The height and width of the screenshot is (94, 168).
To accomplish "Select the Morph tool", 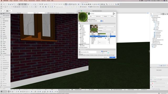I will point(5,32).
